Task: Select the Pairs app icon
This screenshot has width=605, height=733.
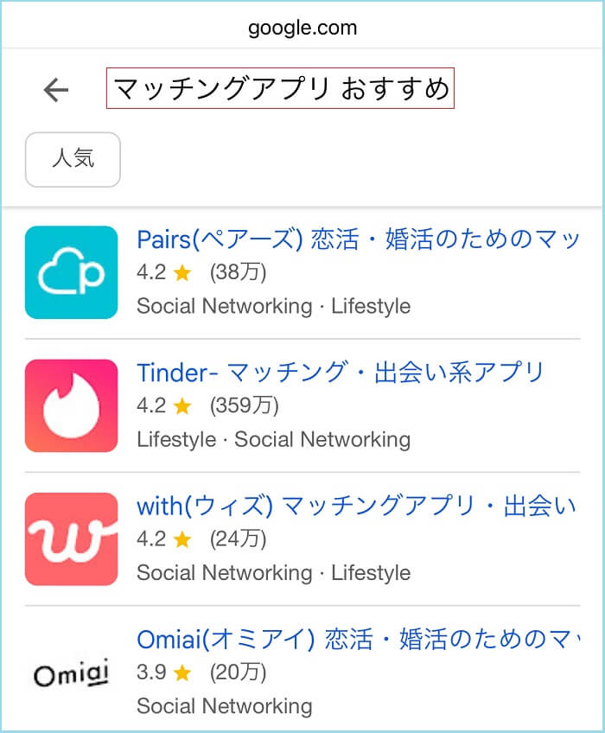Action: (x=71, y=271)
